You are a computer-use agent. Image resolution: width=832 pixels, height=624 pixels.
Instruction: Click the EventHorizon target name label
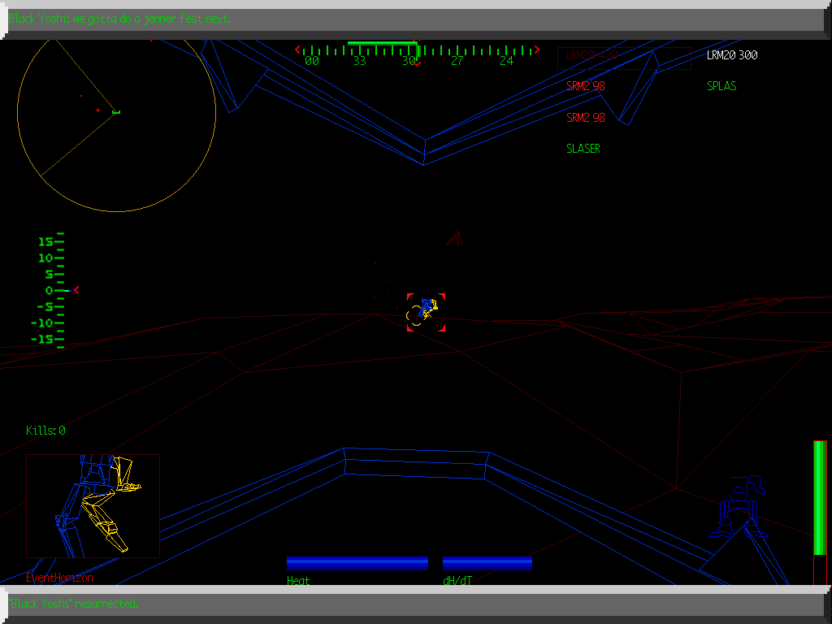(61, 578)
